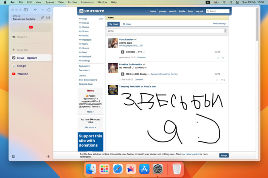Click the back navigation arrow
This screenshot has width=268, height=178.
[x=35, y=9]
